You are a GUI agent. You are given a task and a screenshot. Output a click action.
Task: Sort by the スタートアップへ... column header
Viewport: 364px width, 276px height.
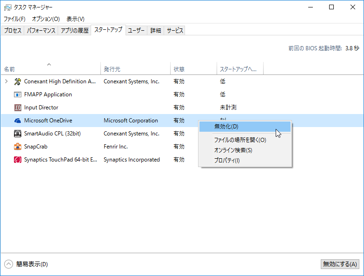(240, 69)
